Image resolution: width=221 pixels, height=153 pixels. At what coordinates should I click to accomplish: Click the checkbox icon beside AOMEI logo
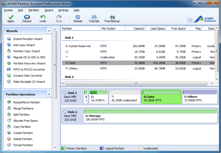[x=190, y=20]
